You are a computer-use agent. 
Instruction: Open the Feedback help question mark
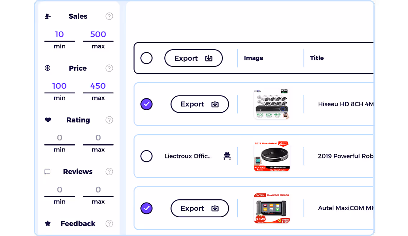point(109,223)
